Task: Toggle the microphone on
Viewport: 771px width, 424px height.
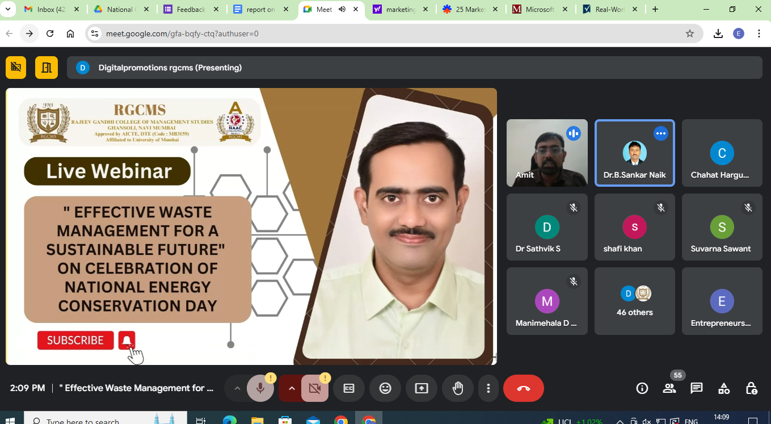Action: point(260,388)
